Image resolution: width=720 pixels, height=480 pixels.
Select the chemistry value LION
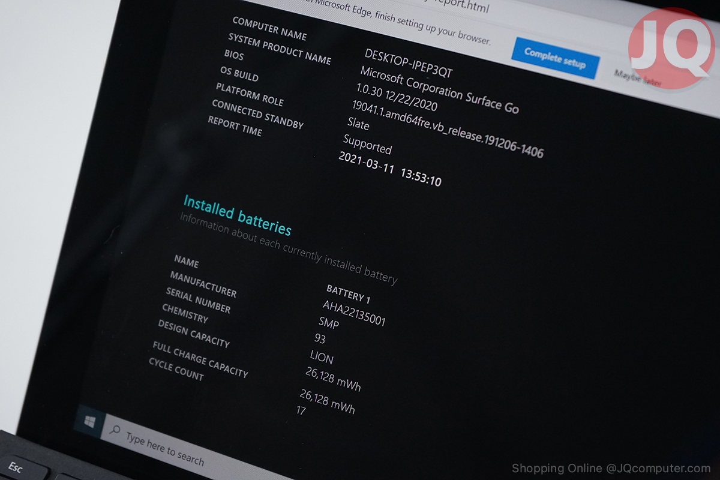(x=322, y=358)
